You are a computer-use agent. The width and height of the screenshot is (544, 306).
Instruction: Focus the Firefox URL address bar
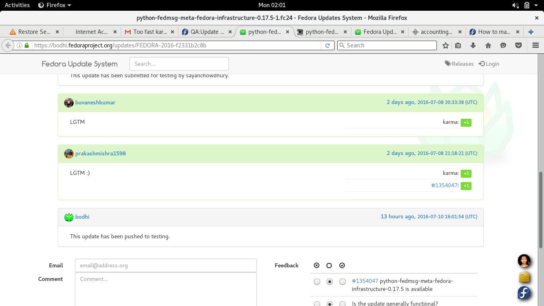pos(177,45)
